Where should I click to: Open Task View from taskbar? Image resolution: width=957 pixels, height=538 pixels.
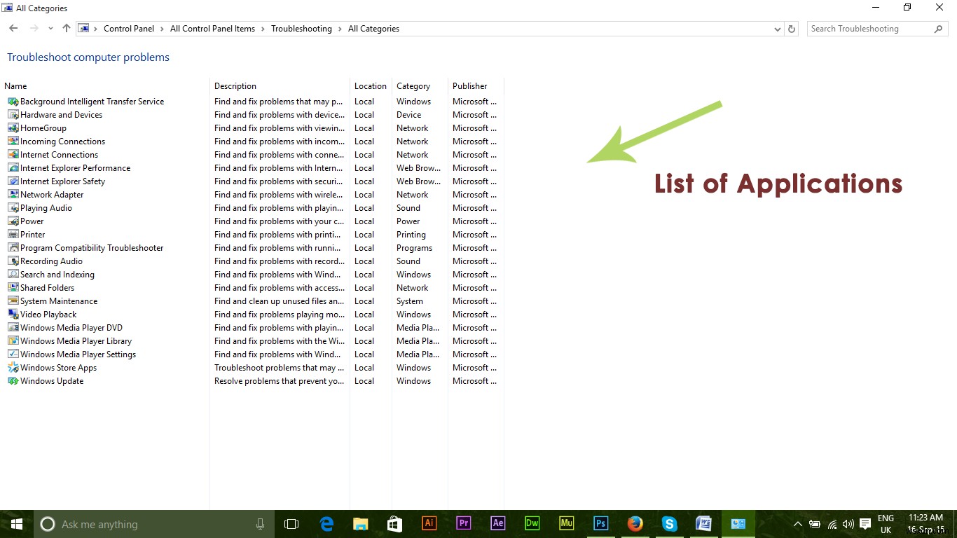click(x=291, y=524)
